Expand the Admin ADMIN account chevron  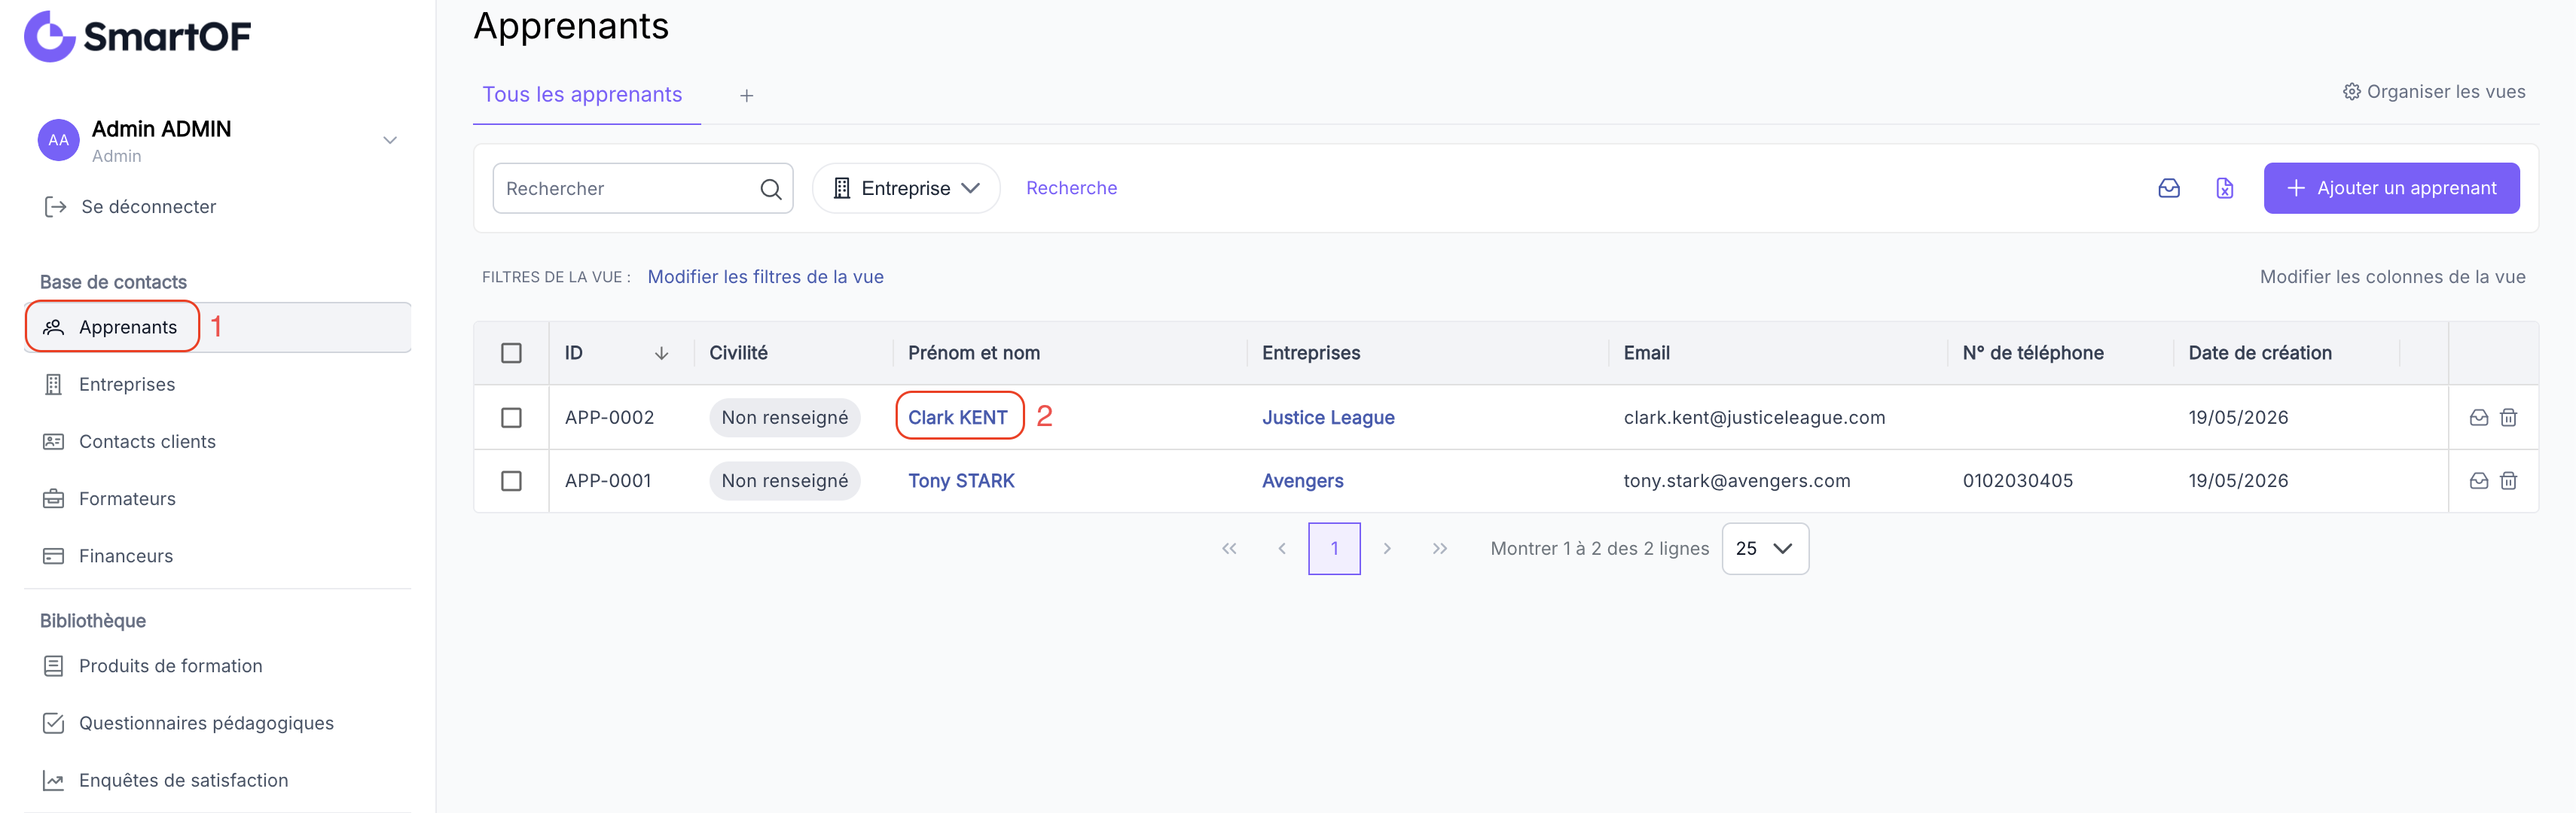[x=390, y=140]
